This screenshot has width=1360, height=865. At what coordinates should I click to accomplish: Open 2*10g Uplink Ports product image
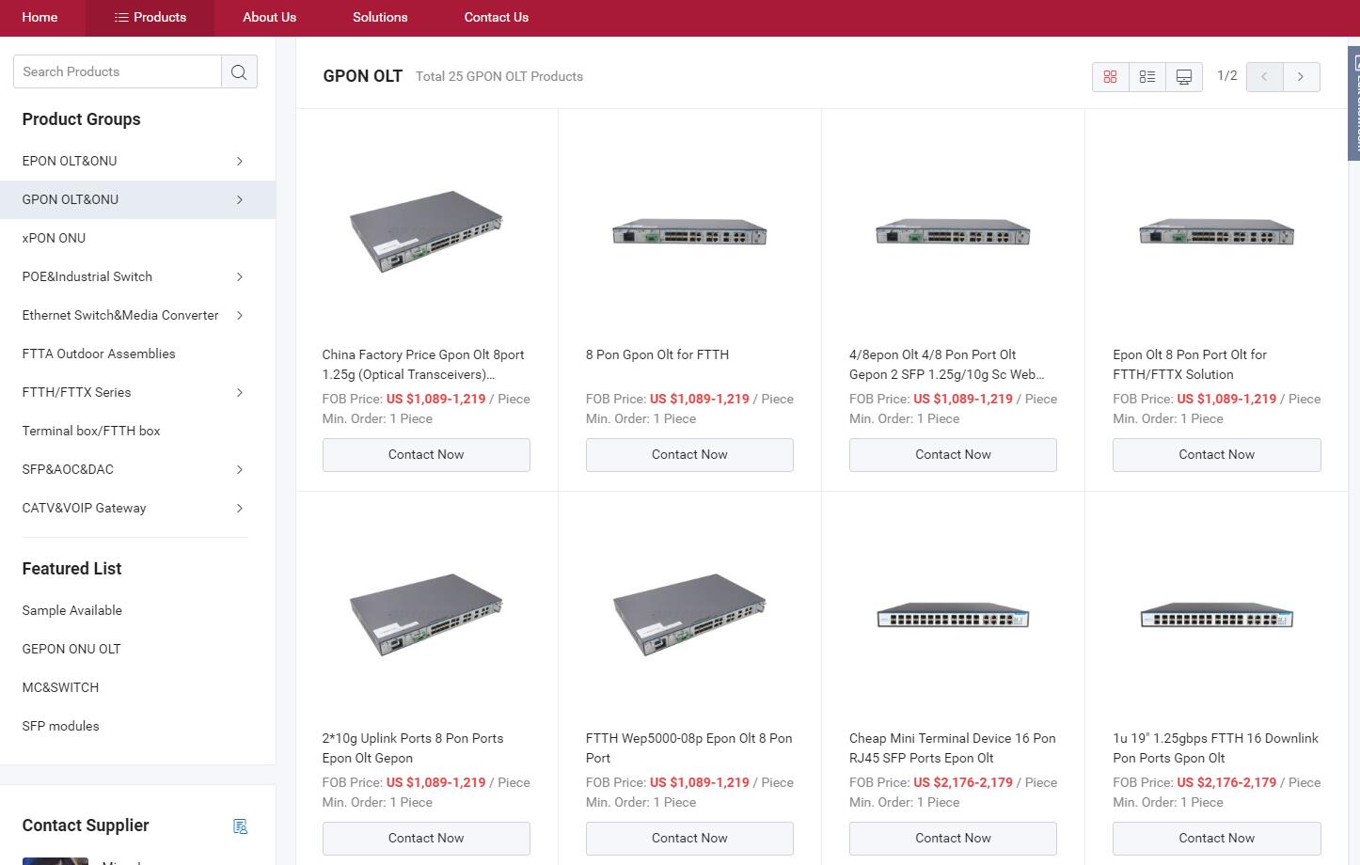coord(426,615)
